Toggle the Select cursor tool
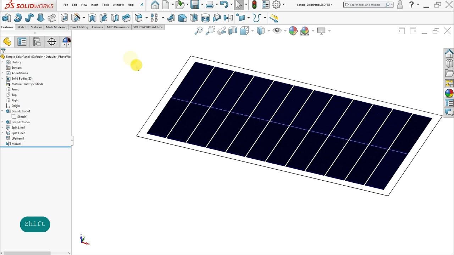The width and height of the screenshot is (454, 255). click(x=239, y=5)
